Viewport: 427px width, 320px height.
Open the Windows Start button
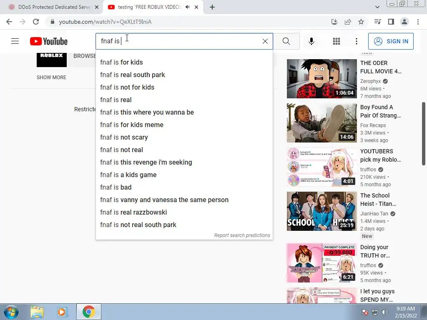pyautogui.click(x=11, y=312)
